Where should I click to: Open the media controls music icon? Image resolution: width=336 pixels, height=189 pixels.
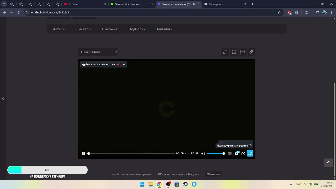(317, 12)
